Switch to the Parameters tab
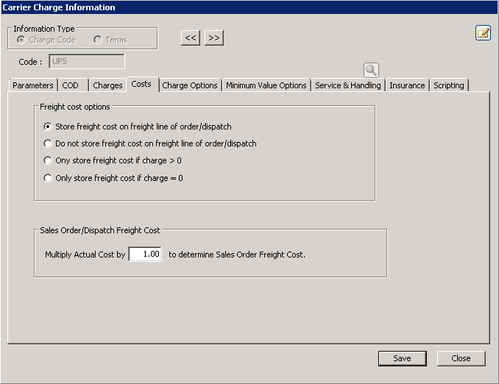Screen dimensions: 499x384 click(33, 85)
